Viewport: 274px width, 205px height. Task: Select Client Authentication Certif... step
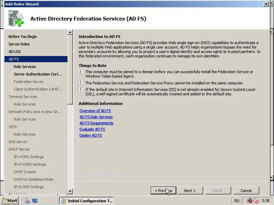(38, 89)
